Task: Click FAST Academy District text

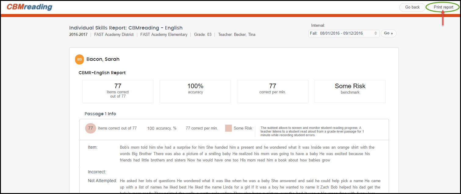Action: (114, 35)
